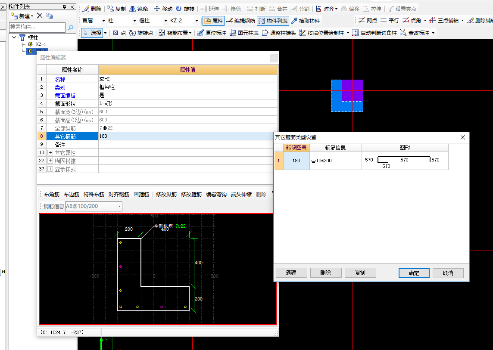Activate the 选择 select tool

pyautogui.click(x=92, y=33)
